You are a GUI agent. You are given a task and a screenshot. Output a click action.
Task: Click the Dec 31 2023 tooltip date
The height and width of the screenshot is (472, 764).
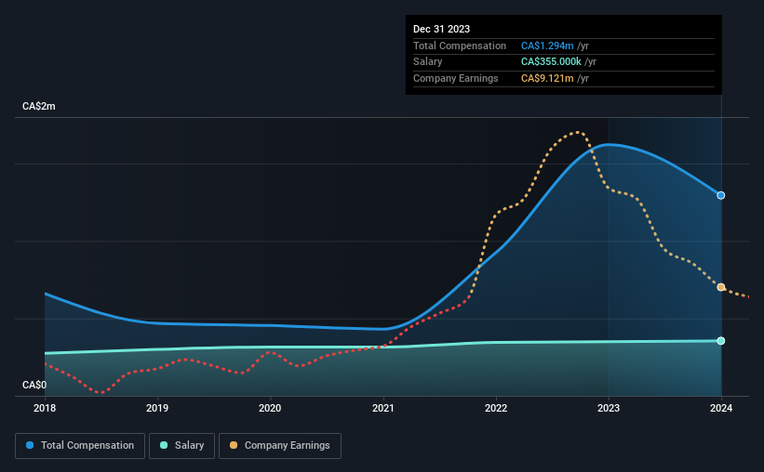tap(441, 29)
